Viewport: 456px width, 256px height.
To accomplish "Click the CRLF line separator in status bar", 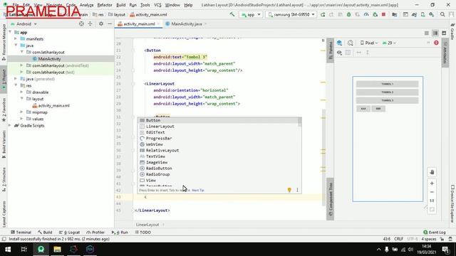I will tap(398, 239).
